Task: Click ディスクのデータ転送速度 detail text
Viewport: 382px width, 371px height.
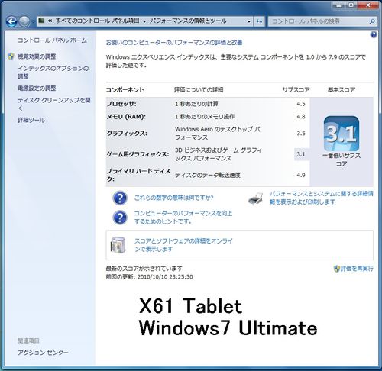Action: (x=208, y=175)
